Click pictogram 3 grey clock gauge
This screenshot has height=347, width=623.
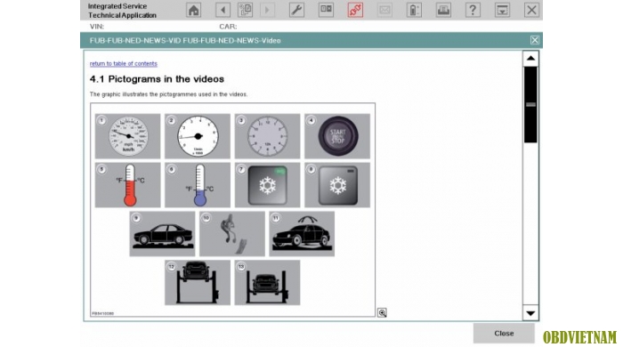tap(267, 136)
